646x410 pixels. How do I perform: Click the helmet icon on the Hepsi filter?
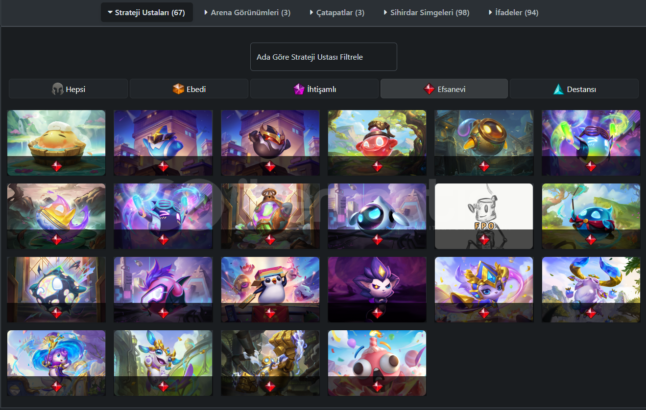[58, 89]
